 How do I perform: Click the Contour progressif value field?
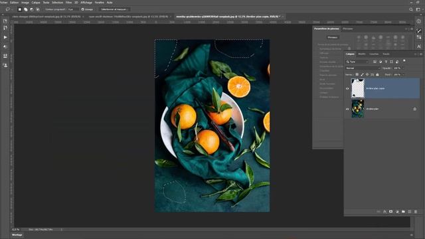[x=72, y=9]
